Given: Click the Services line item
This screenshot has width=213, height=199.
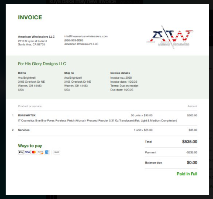Looking at the screenshot, I should click(24, 130).
